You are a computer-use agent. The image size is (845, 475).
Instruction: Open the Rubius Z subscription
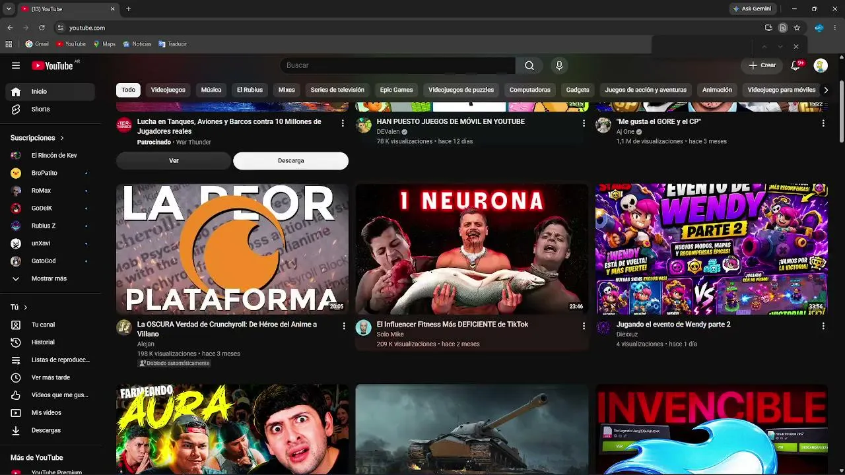50,226
